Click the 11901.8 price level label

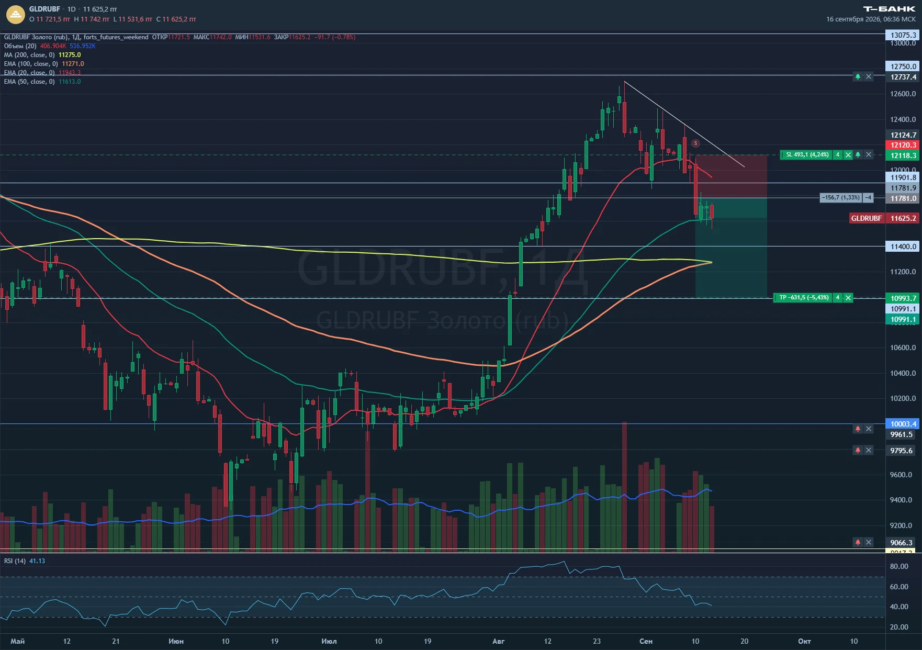(x=903, y=177)
